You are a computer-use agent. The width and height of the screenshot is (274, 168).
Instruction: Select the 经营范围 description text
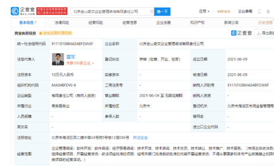click(x=163, y=154)
